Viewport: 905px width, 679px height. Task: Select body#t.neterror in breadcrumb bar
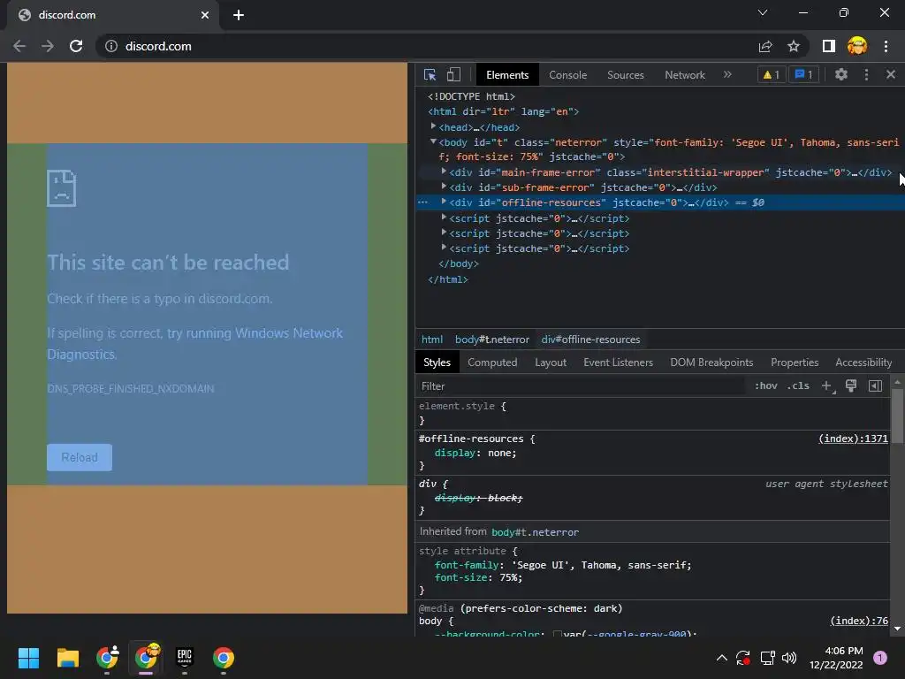[x=491, y=339]
